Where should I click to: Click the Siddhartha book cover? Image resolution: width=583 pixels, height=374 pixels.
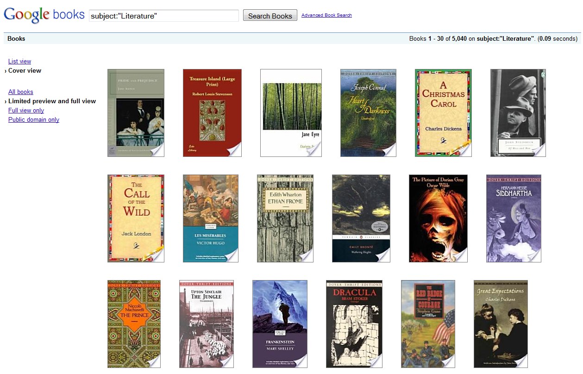tap(514, 218)
